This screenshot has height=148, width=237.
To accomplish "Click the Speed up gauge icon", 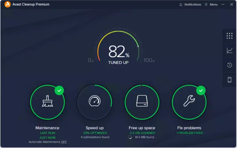I will click(94, 101).
